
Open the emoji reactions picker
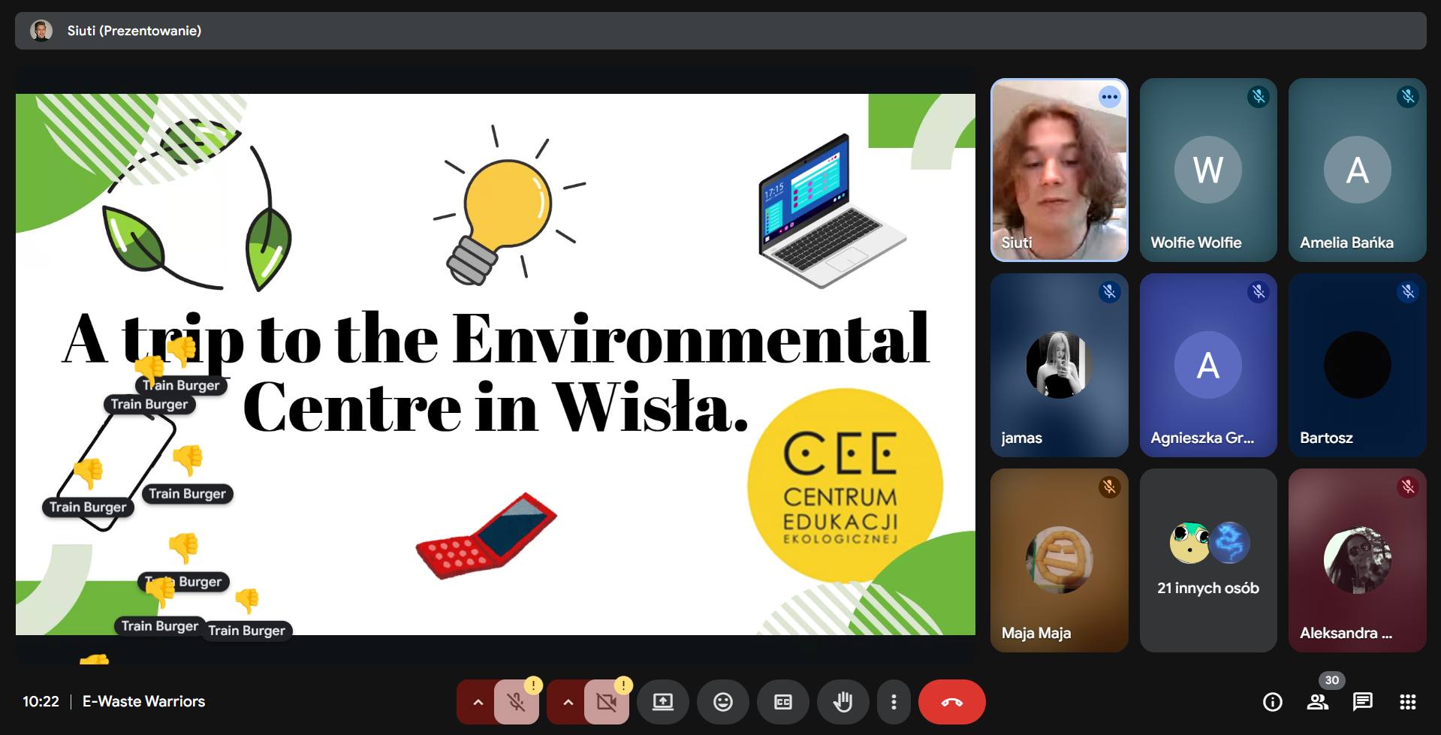(722, 703)
